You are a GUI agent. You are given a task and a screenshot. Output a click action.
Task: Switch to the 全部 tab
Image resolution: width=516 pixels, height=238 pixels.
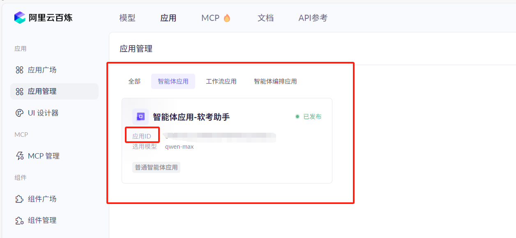click(134, 81)
